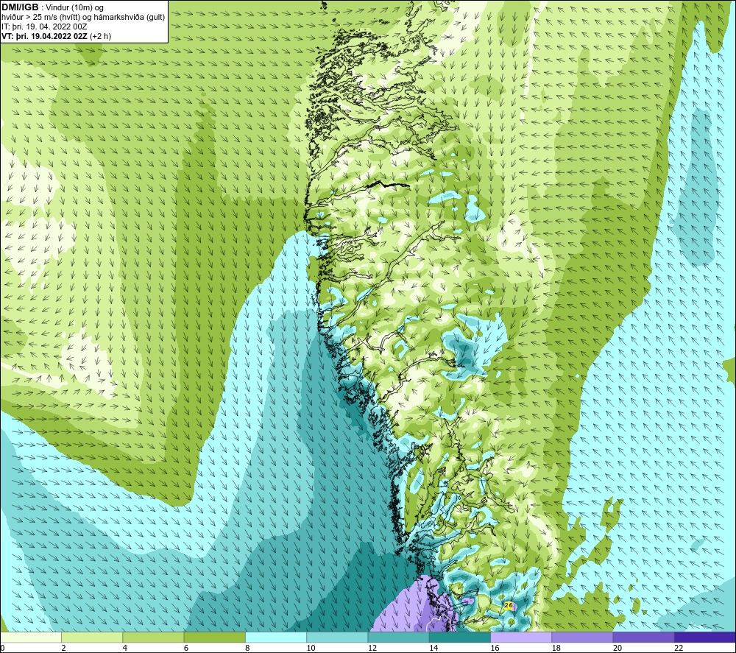Click the scale label '22'
The image size is (736, 653).
pyautogui.click(x=679, y=648)
